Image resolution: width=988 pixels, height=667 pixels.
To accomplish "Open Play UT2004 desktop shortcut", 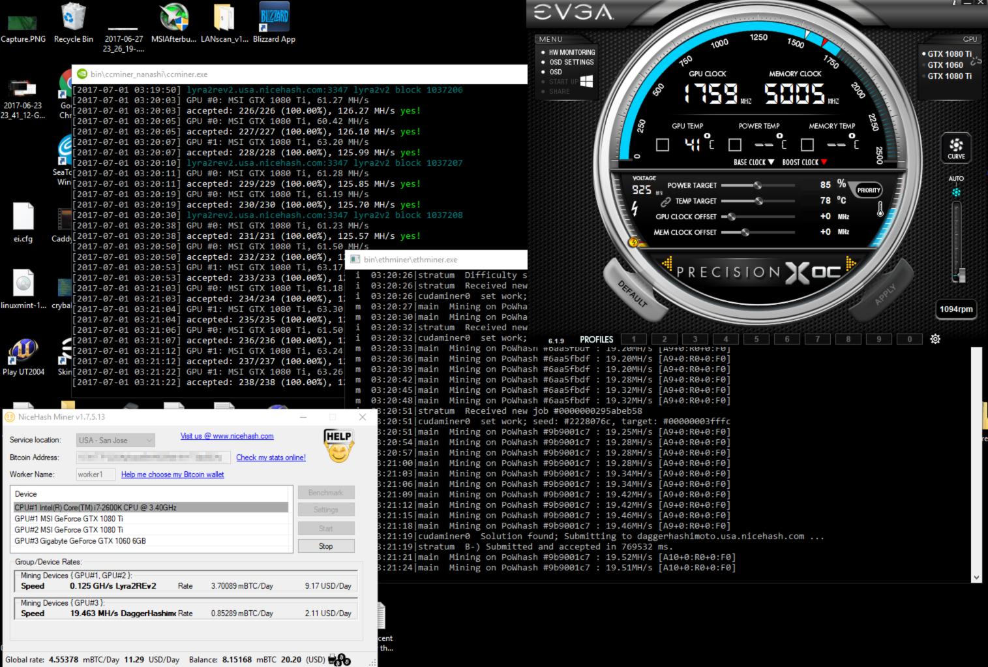I will coord(23,357).
